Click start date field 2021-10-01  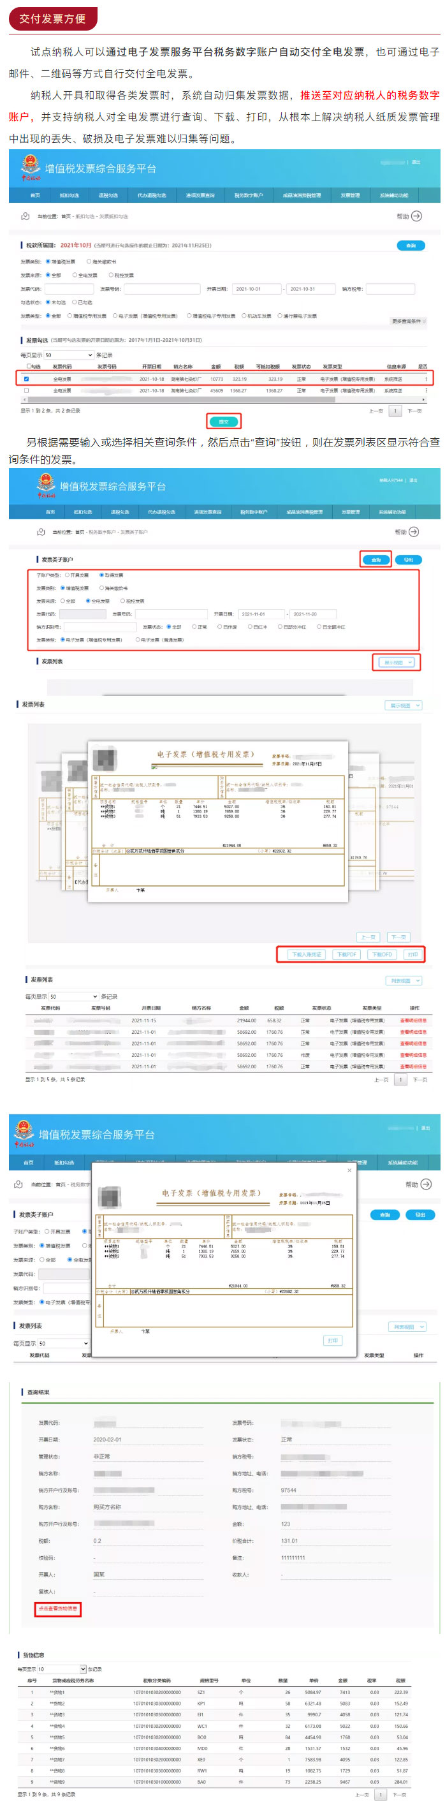pyautogui.click(x=256, y=289)
